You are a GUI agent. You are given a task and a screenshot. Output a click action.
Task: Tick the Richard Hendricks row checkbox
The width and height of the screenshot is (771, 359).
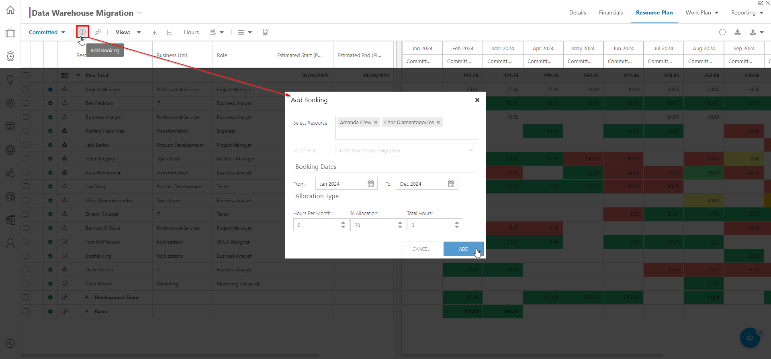coord(26,131)
